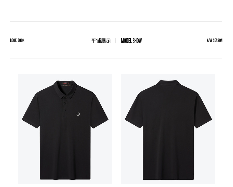233x187 pixels.
Task: Open the front view polo shirt image
Action: (65, 129)
